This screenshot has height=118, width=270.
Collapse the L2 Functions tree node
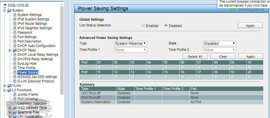tap(5, 90)
